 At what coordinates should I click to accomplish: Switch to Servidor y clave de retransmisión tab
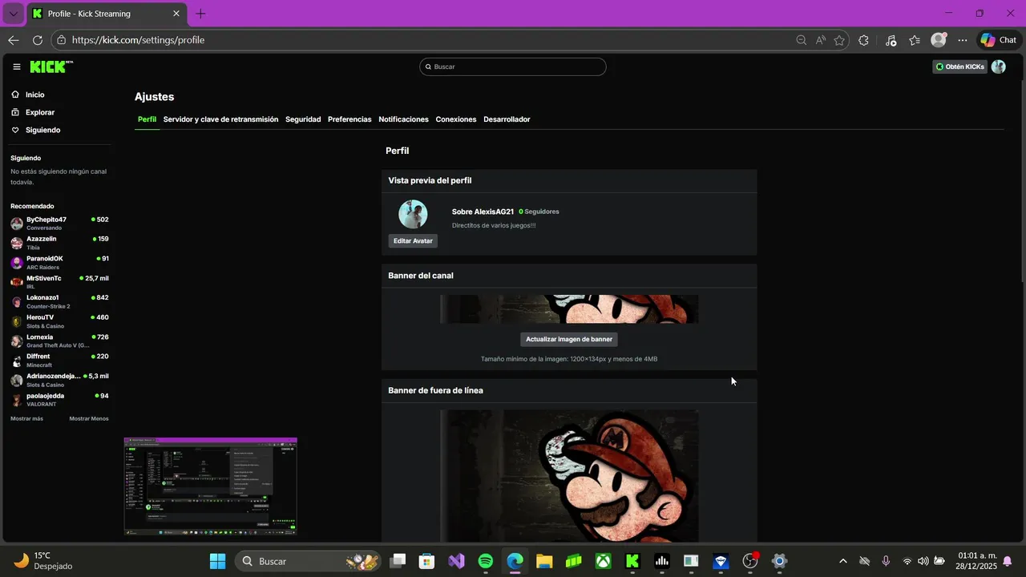(x=220, y=119)
